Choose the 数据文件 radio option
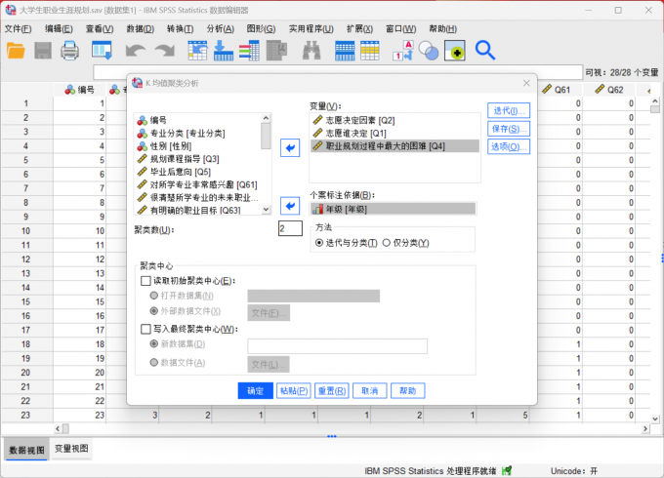 [x=154, y=363]
